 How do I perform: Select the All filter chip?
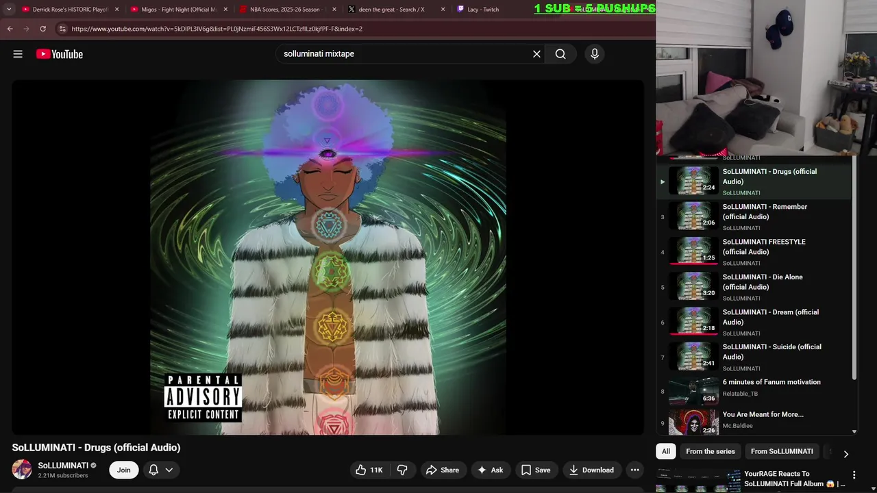(666, 451)
